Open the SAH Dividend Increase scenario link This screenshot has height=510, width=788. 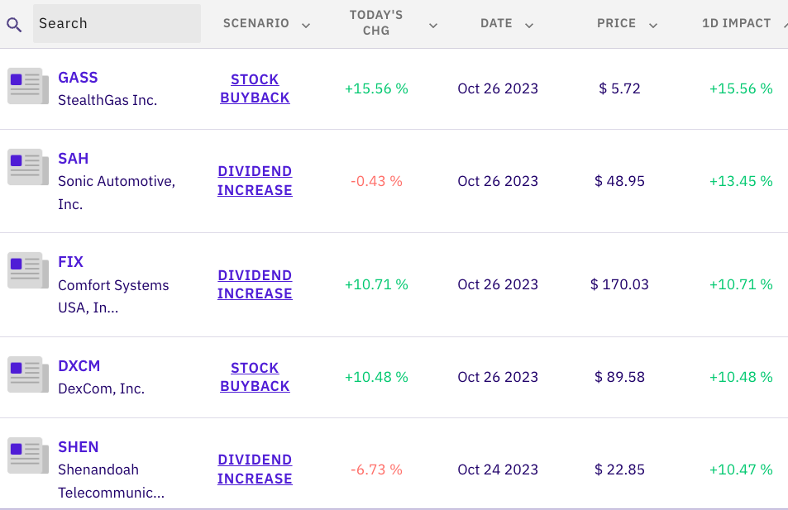[255, 181]
